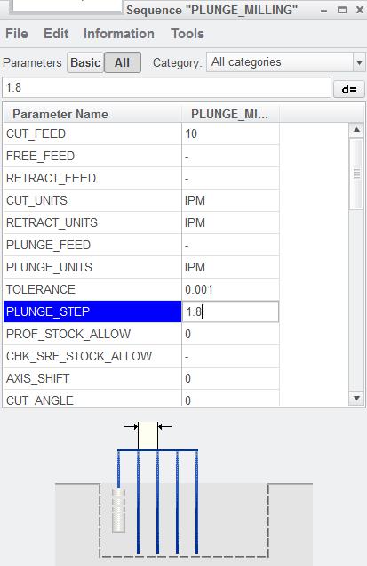Click the Parameter Name column header
The width and height of the screenshot is (367, 566).
92,114
